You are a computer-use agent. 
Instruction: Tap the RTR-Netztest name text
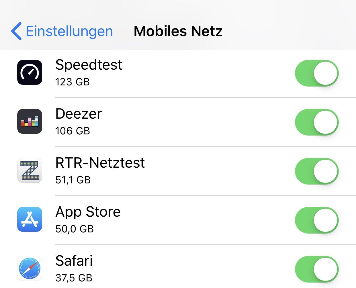pyautogui.click(x=100, y=163)
